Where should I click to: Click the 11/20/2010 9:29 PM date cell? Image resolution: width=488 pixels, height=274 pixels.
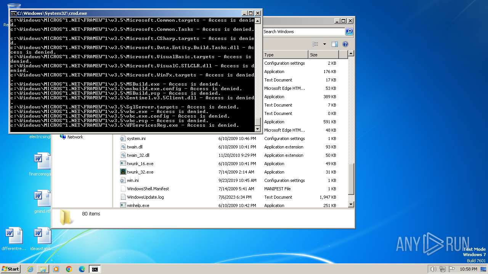click(237, 155)
